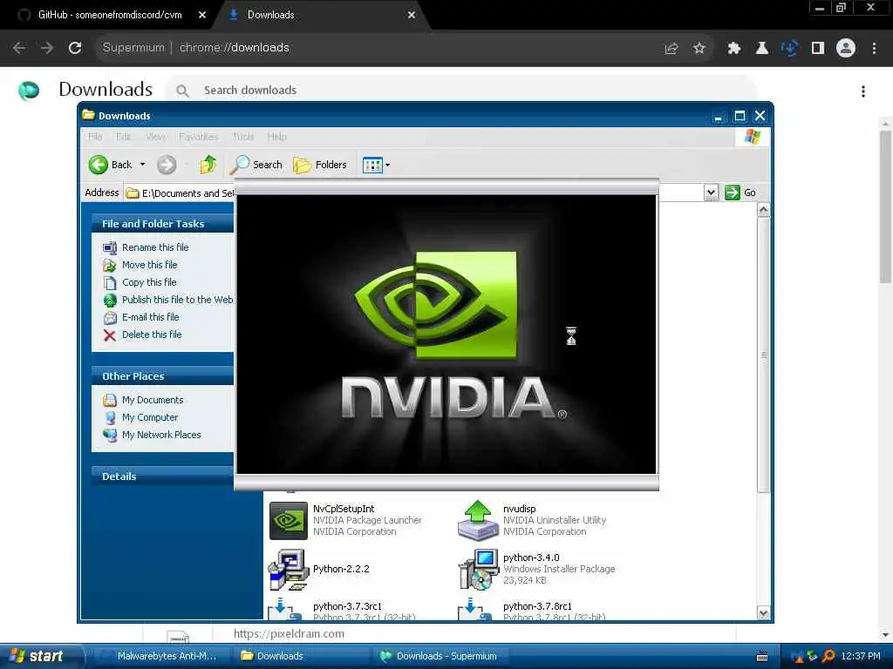Select the python-3.4.0 Windows Installer Package
This screenshot has height=669, width=893.
pyautogui.click(x=537, y=570)
